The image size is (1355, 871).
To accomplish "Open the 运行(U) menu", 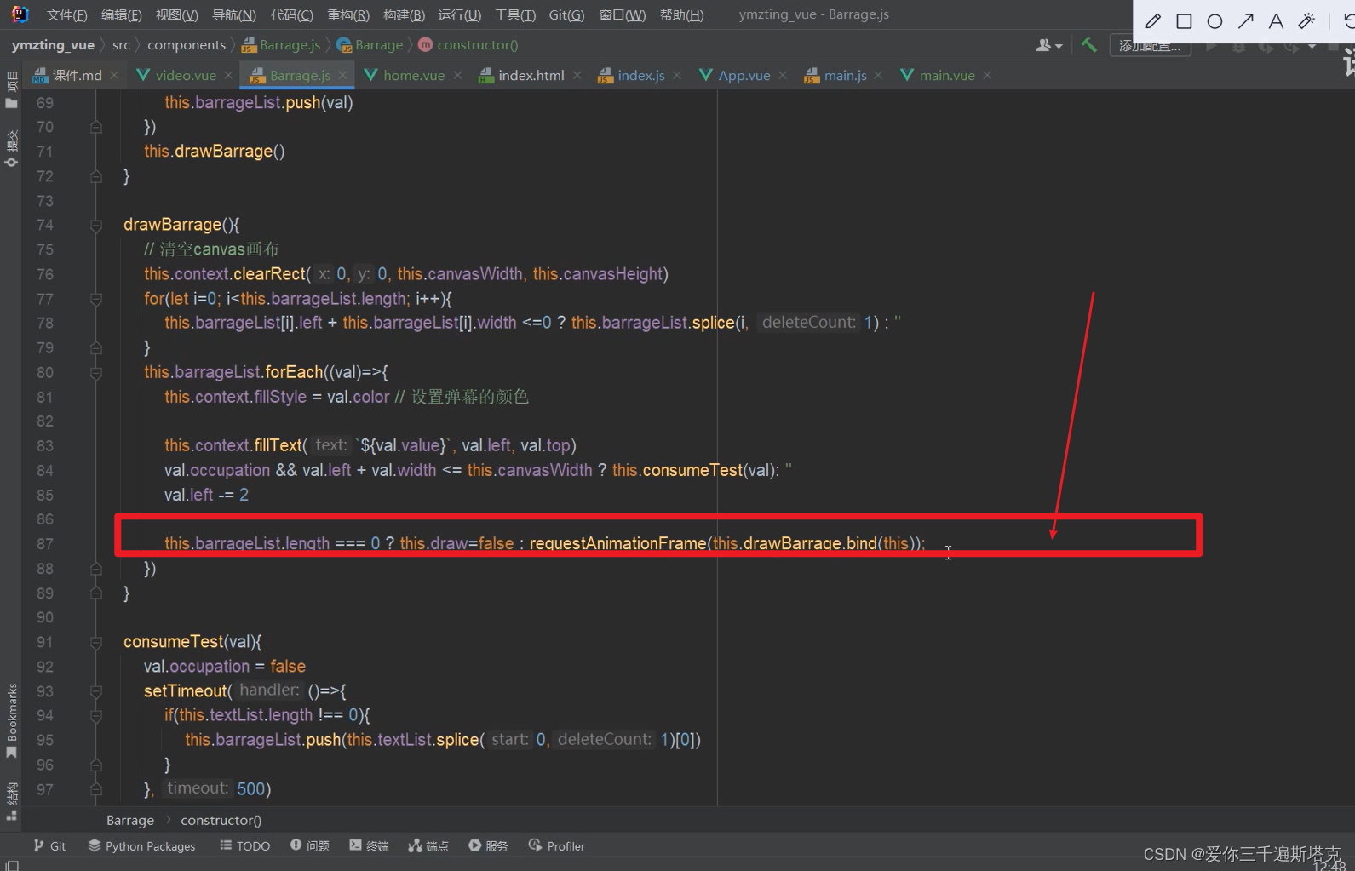I will point(459,14).
